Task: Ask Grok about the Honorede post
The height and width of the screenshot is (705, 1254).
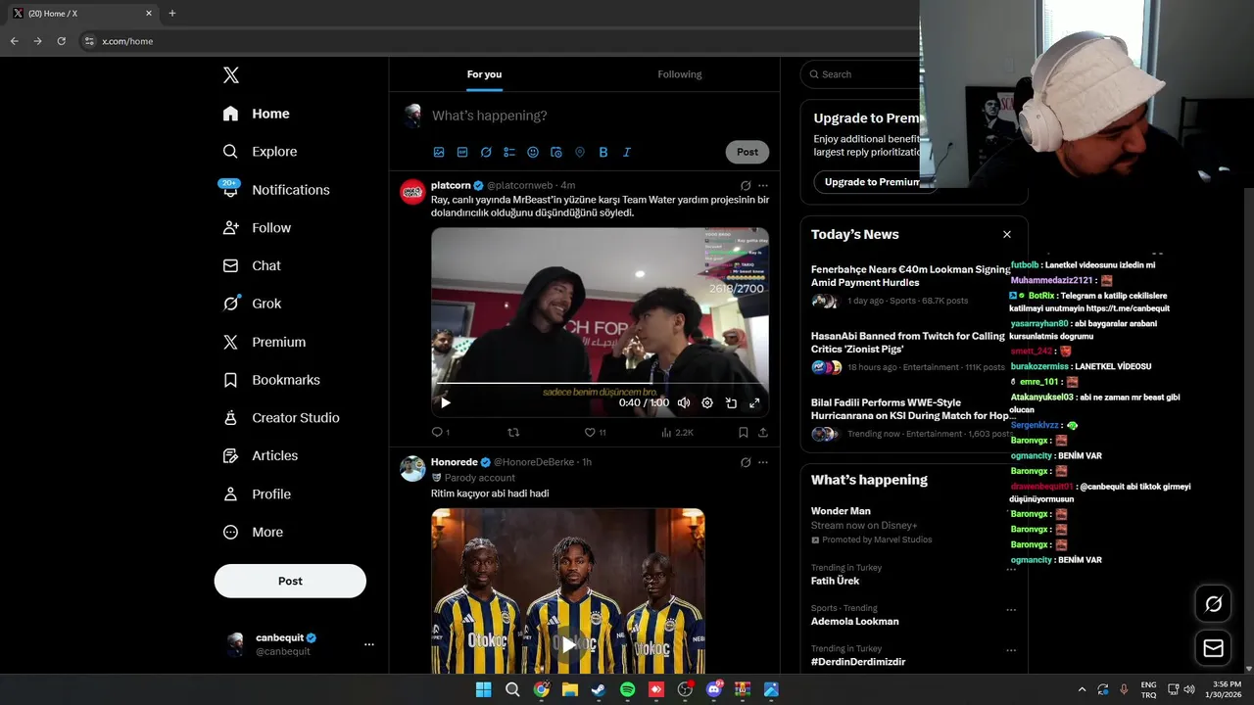Action: 746,462
